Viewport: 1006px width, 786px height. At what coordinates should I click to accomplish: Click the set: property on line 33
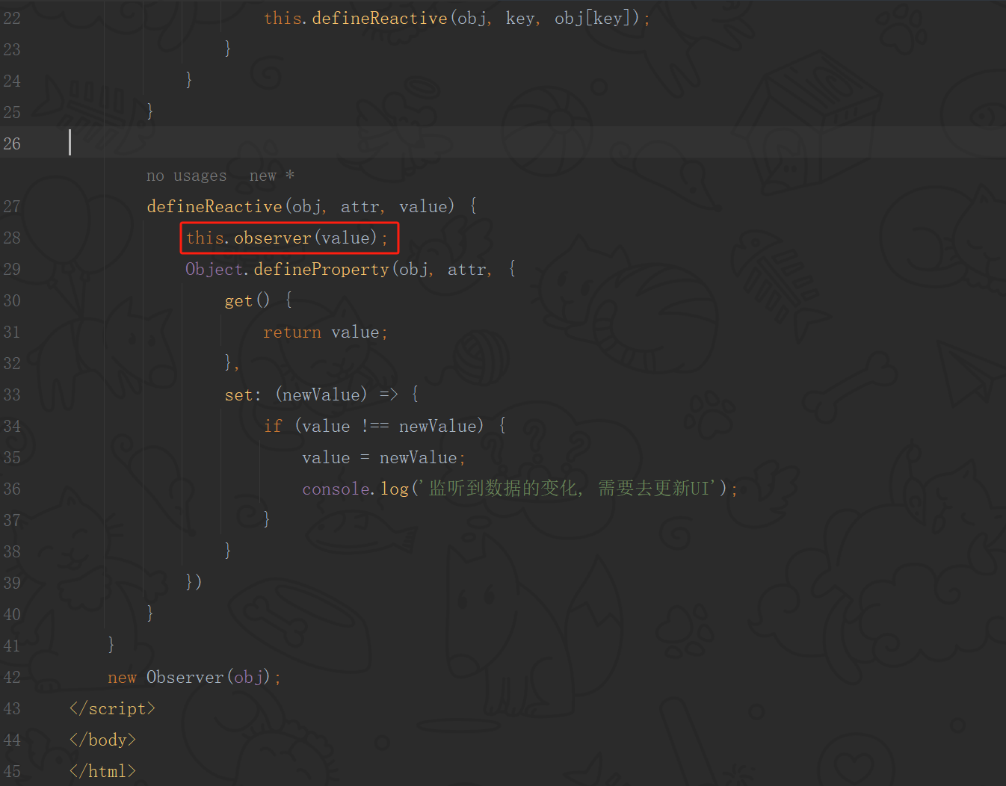pyautogui.click(x=243, y=394)
